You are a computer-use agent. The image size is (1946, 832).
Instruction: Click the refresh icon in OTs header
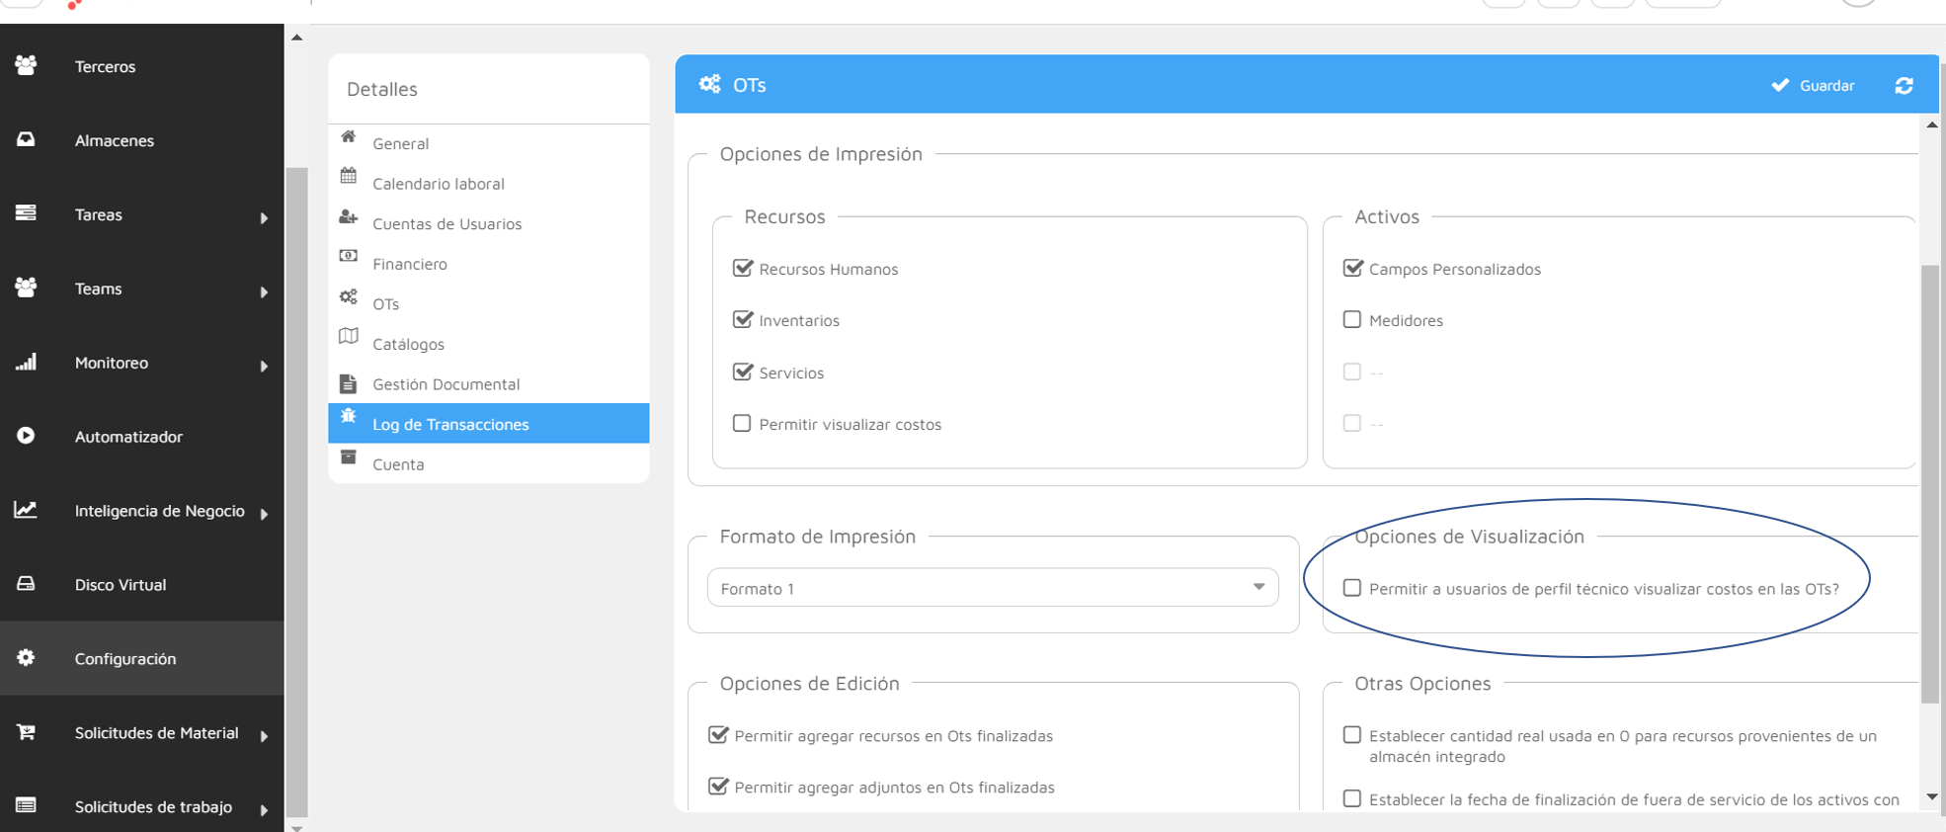(1904, 86)
